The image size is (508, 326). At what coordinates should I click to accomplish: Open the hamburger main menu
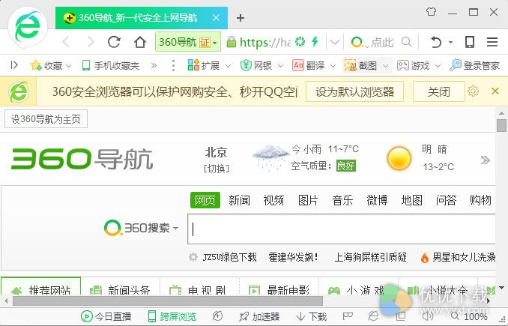pyautogui.click(x=492, y=42)
